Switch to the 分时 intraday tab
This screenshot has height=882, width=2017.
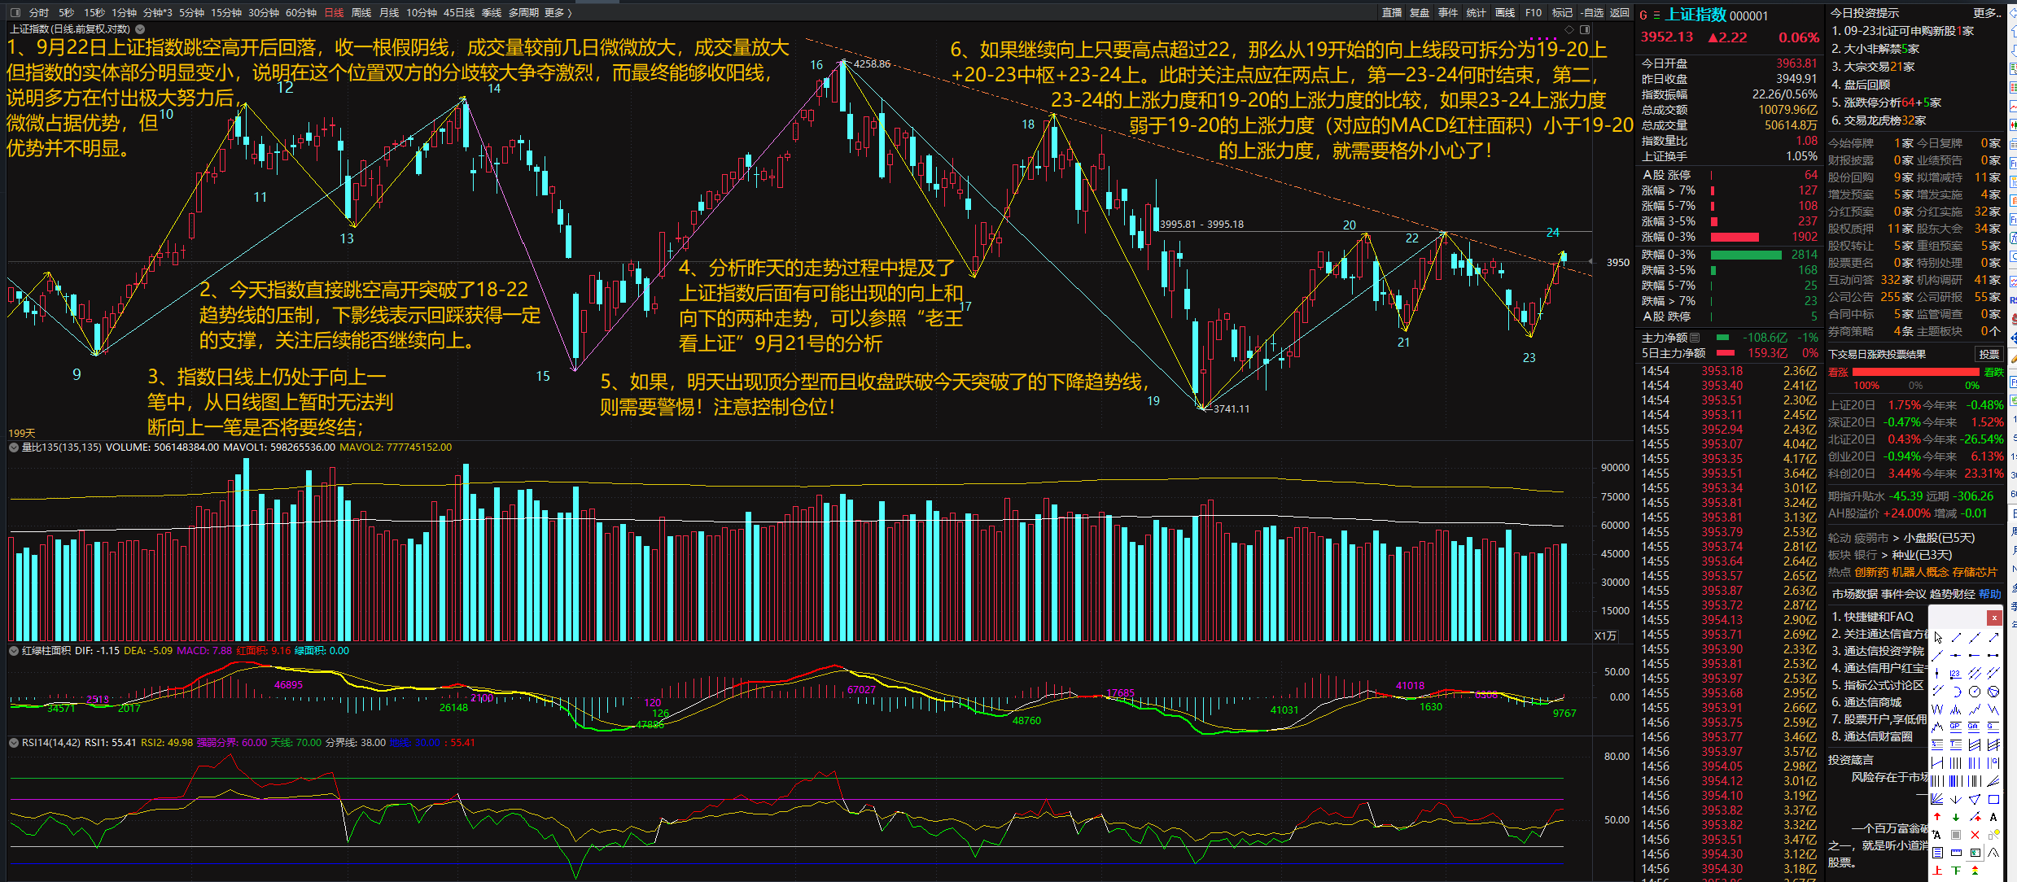38,12
